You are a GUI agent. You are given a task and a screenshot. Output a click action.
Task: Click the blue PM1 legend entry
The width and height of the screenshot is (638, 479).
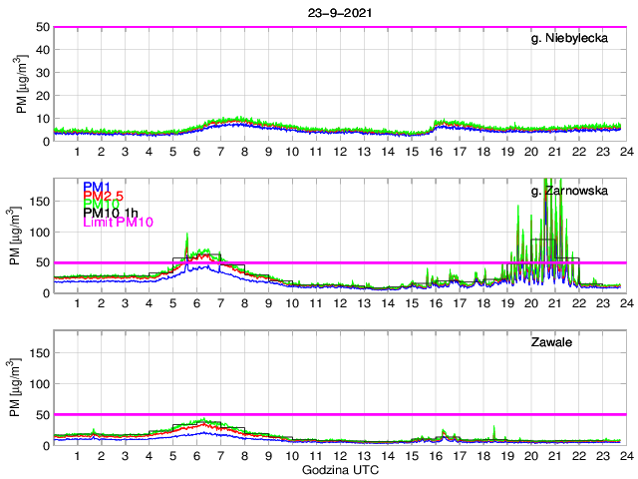click(97, 187)
